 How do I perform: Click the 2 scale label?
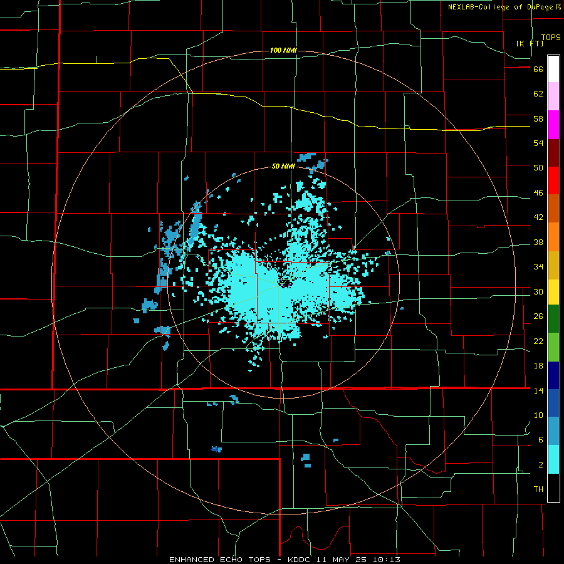pyautogui.click(x=541, y=465)
